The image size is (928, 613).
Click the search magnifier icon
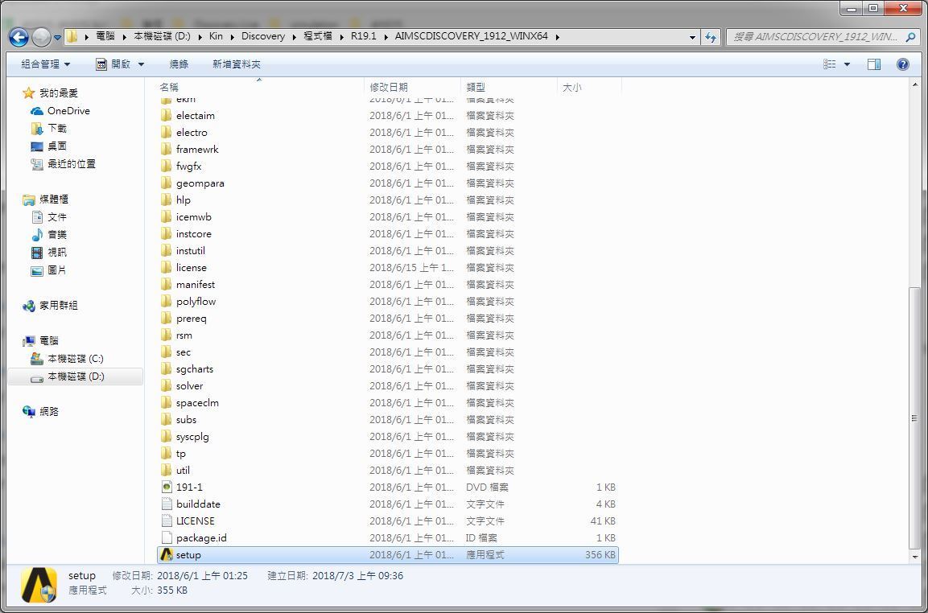pyautogui.click(x=910, y=37)
